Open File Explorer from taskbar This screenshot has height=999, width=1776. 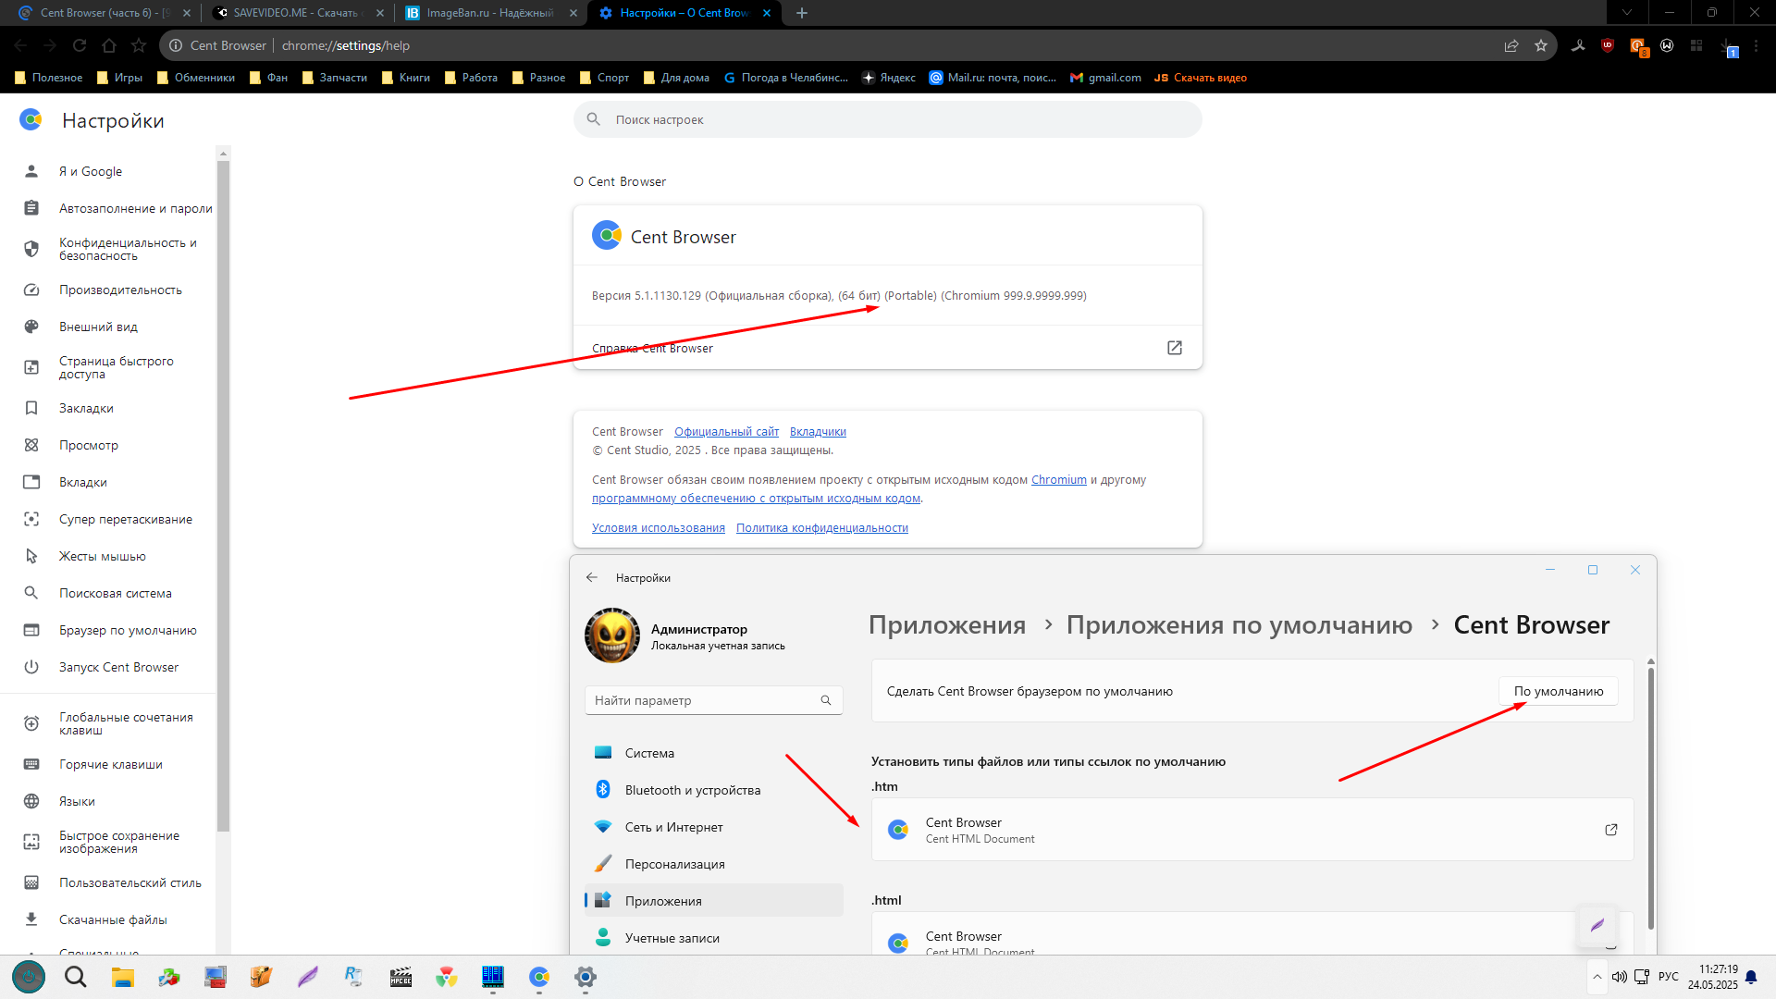(123, 977)
